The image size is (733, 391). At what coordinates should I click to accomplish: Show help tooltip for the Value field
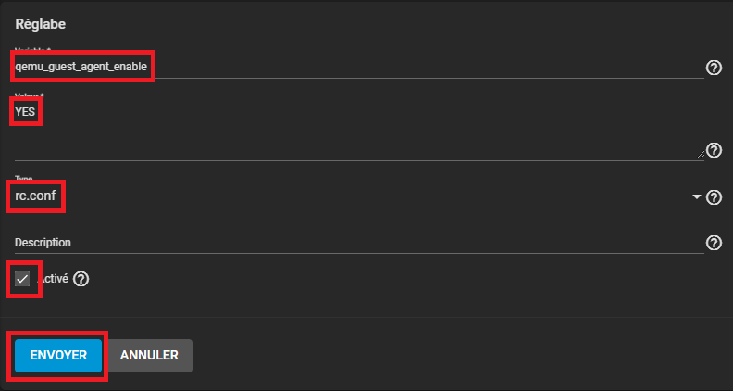(714, 150)
